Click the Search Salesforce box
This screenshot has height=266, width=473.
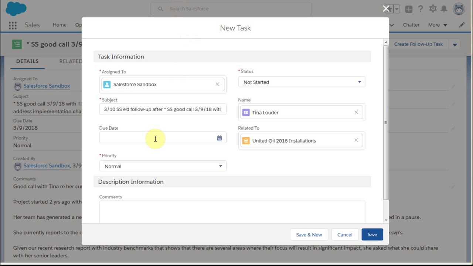[231, 9]
